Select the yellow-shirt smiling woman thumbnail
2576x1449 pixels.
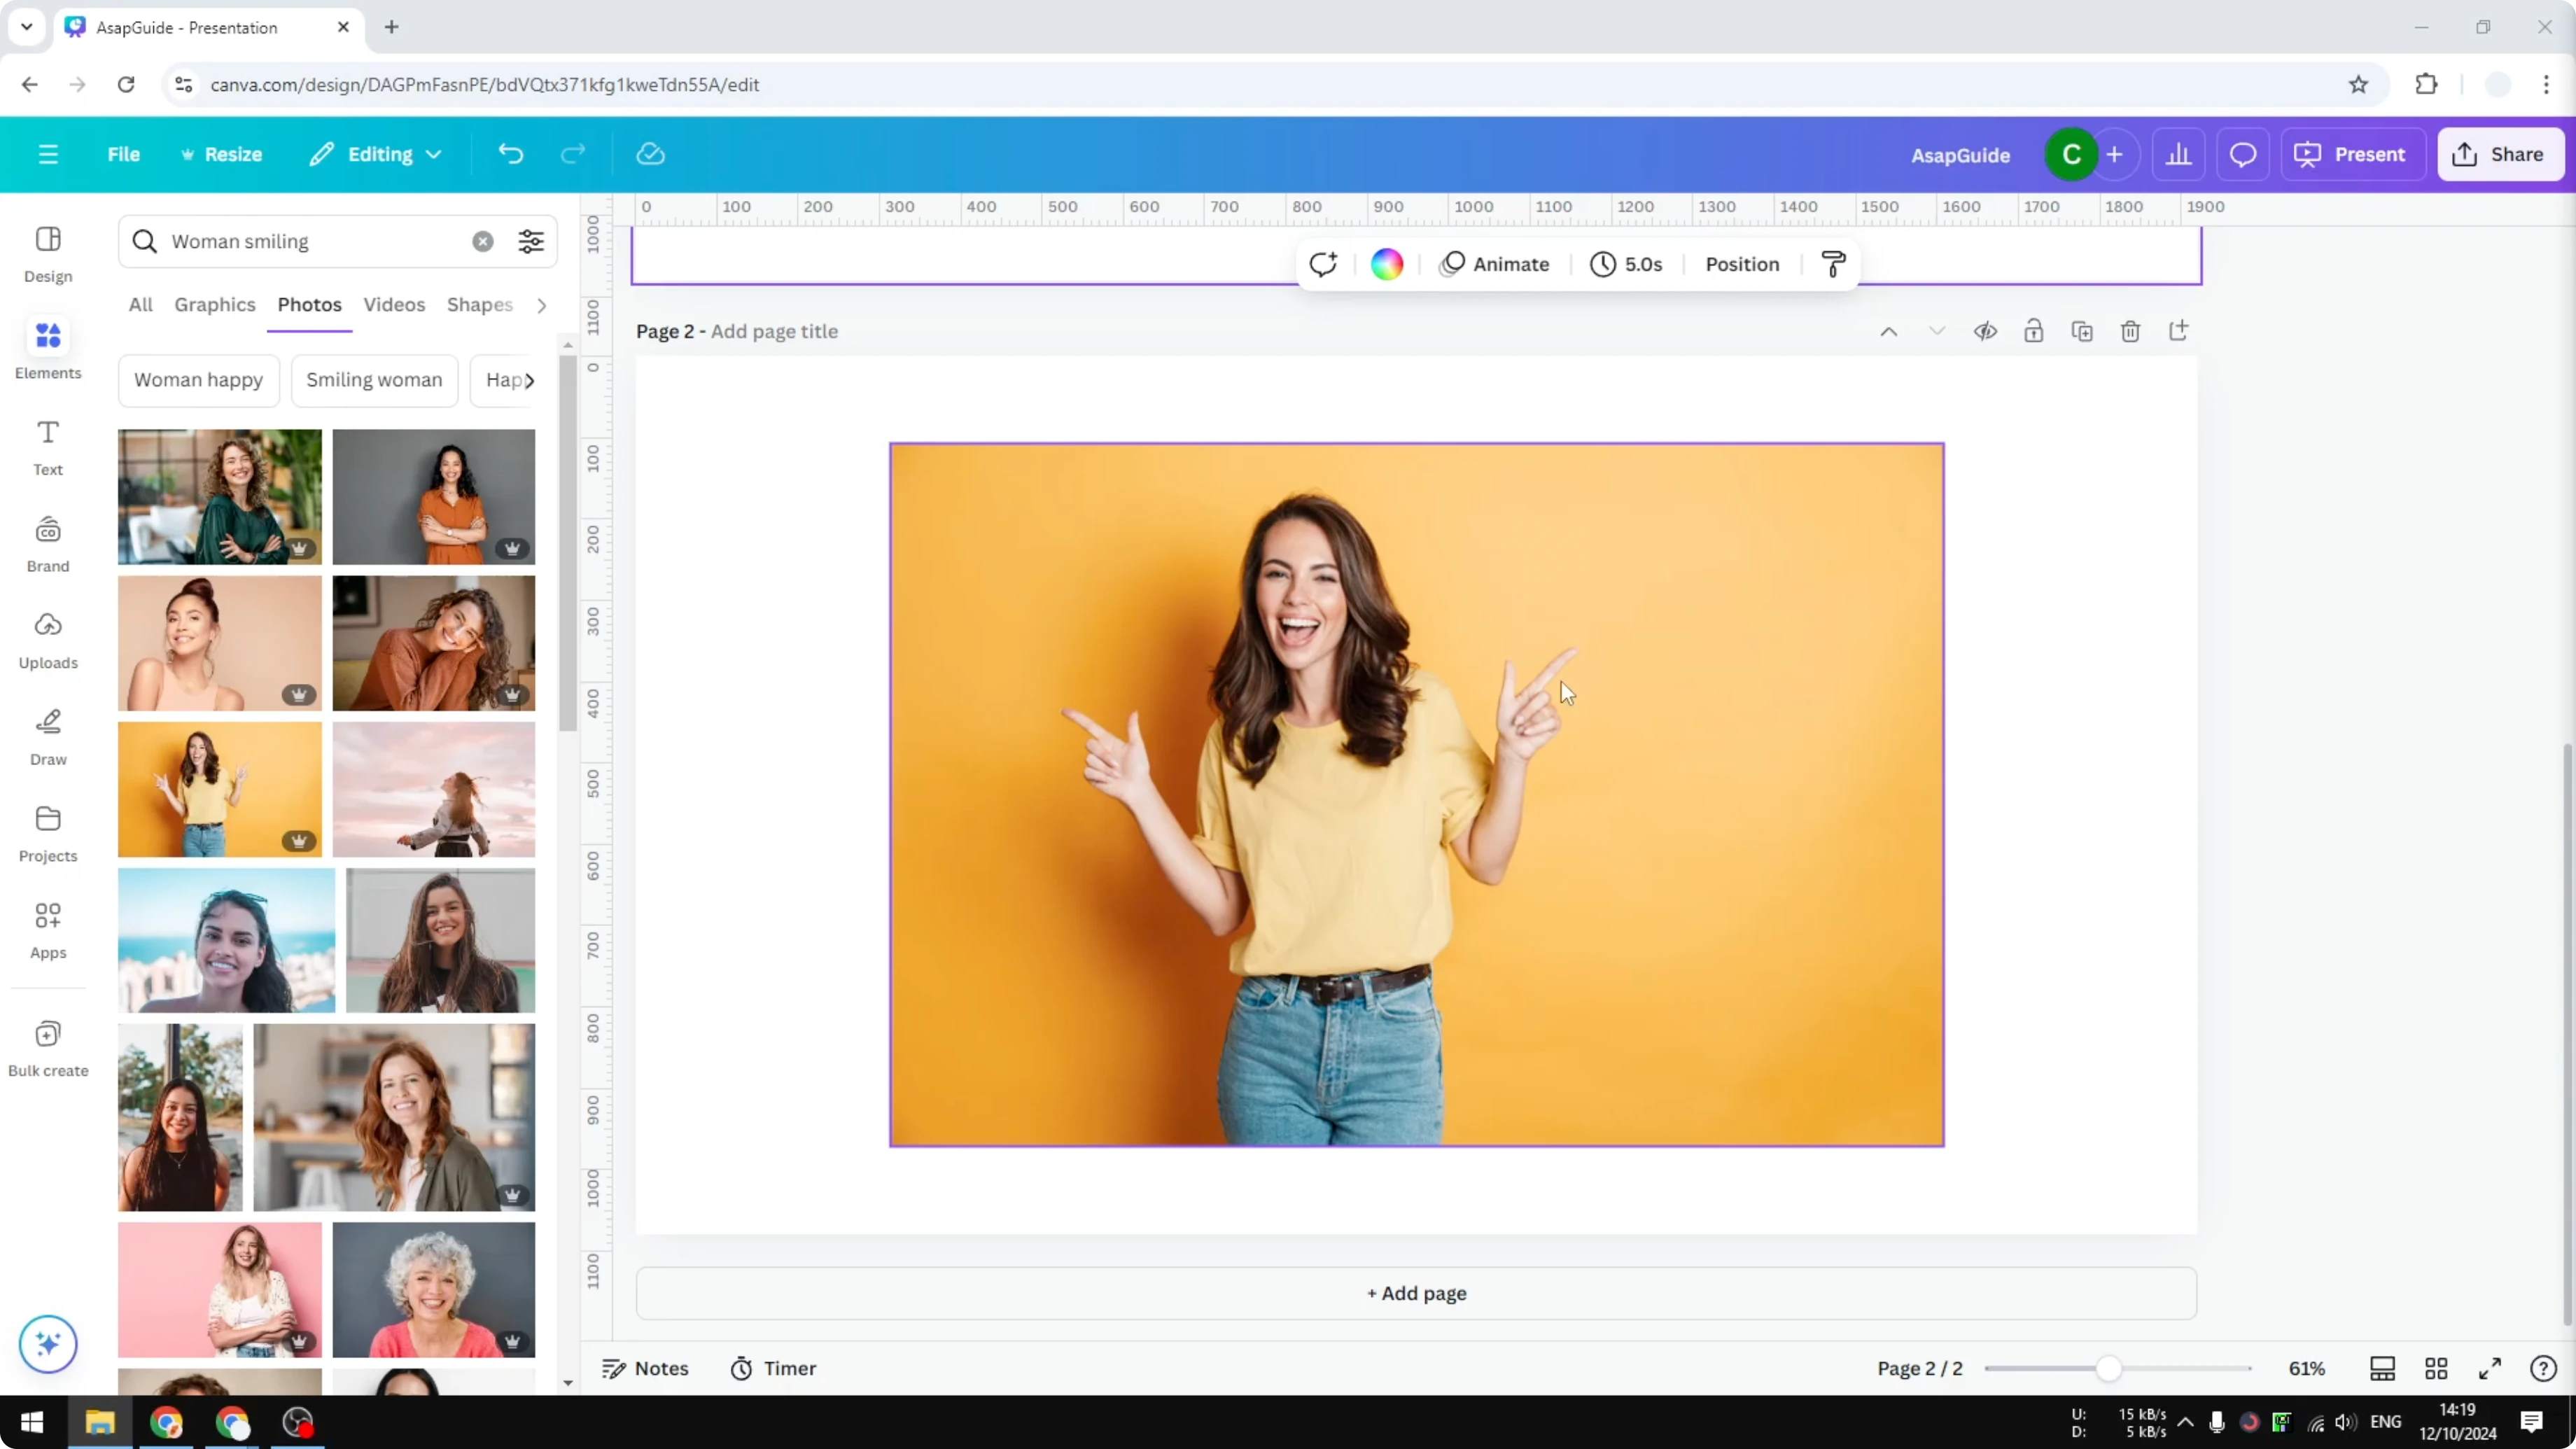coord(219,789)
